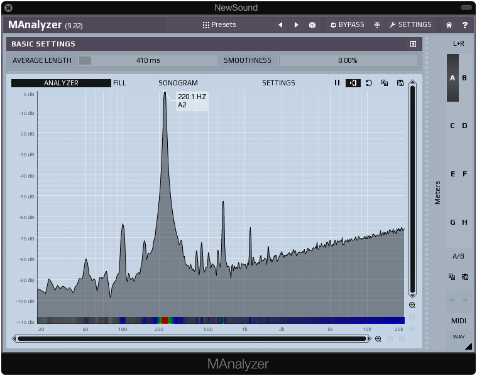This screenshot has width=477, height=376.
Task: Click the AVERAGE LENGTH slider
Action: point(148,60)
